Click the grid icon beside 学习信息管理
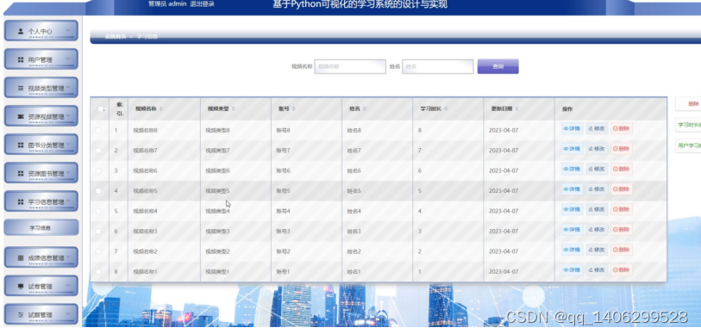701x334 pixels. coord(21,201)
